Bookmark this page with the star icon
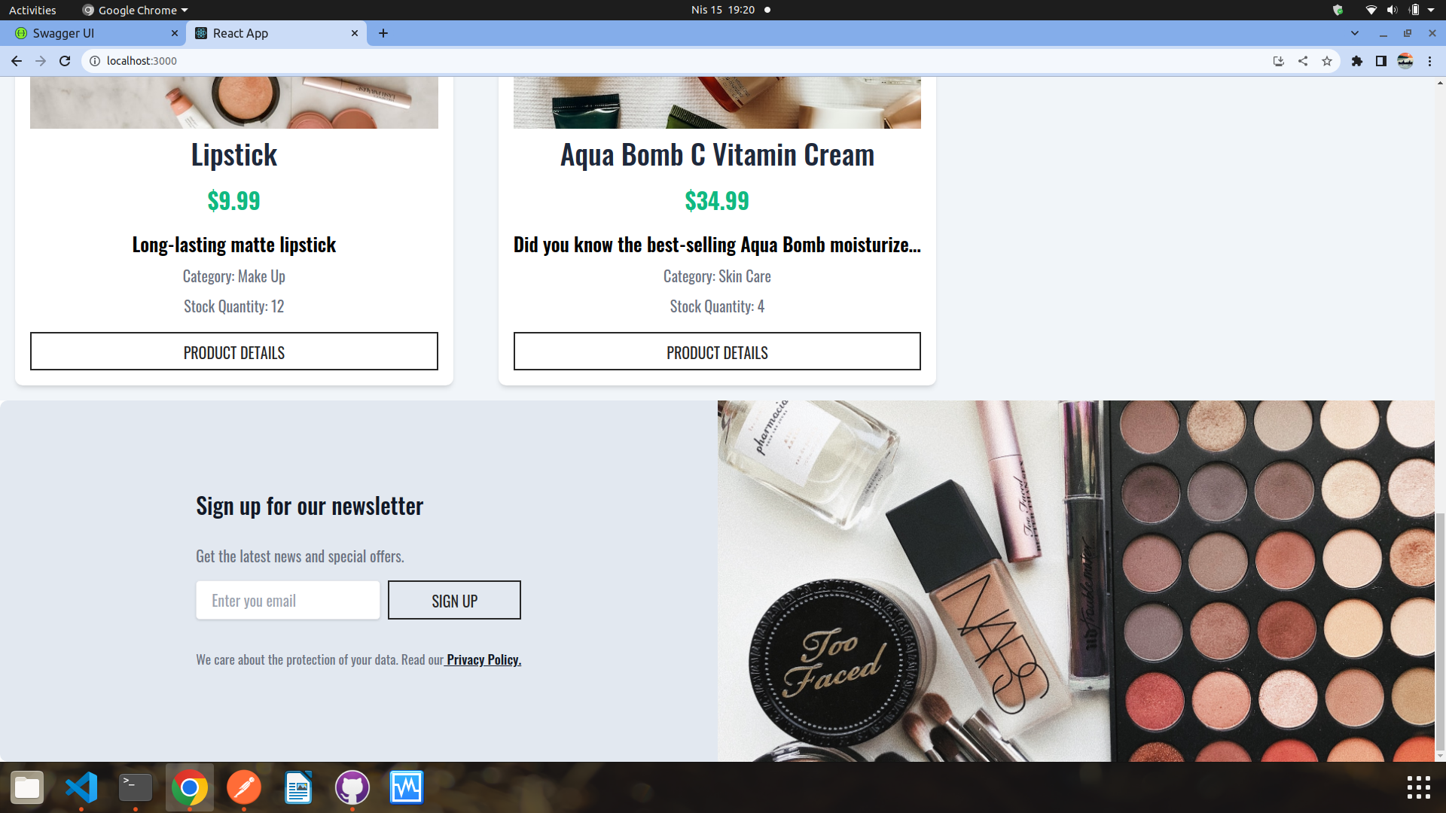The width and height of the screenshot is (1446, 813). (x=1327, y=61)
